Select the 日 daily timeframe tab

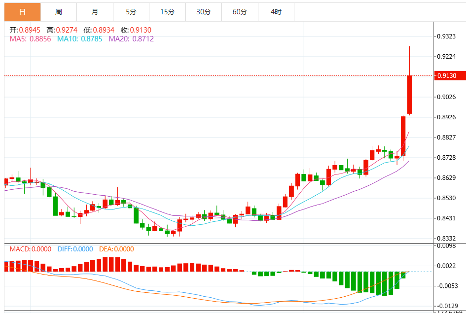(22, 12)
